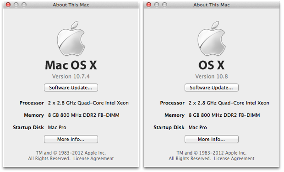The width and height of the screenshot is (284, 172).
Task: Close the OS X 10.8 About window
Action: [x=149, y=5]
